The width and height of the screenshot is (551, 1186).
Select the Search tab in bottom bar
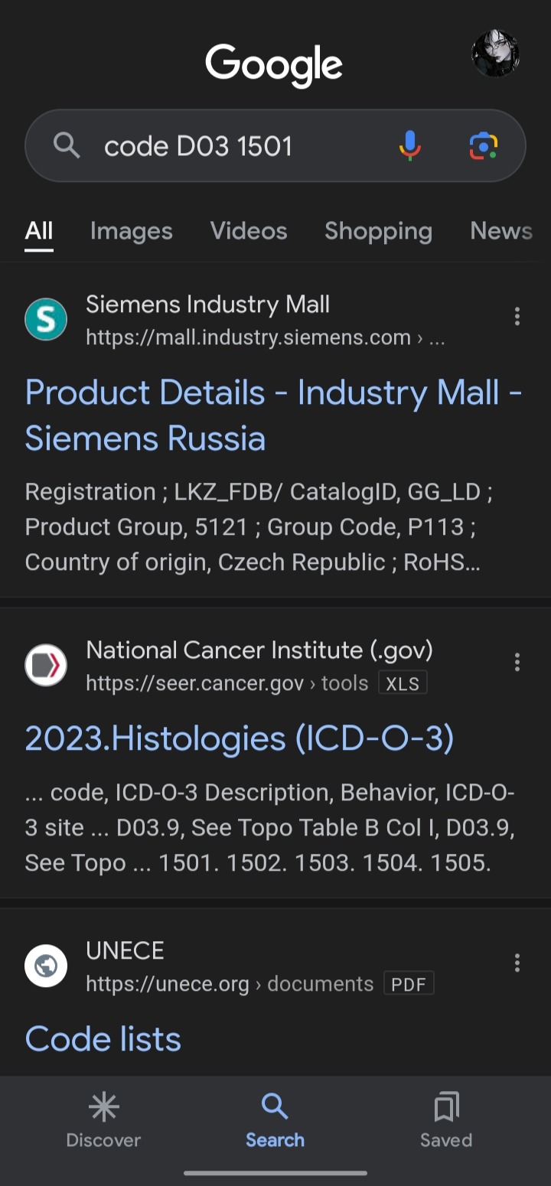[275, 1121]
